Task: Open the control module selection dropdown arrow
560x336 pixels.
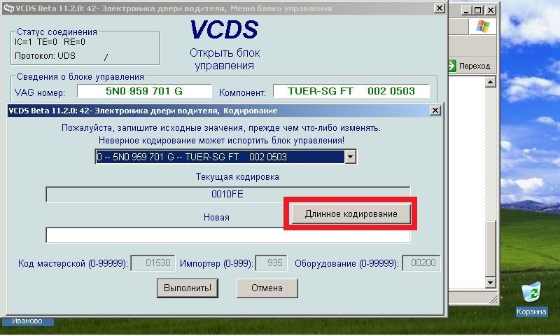Action: pyautogui.click(x=351, y=157)
